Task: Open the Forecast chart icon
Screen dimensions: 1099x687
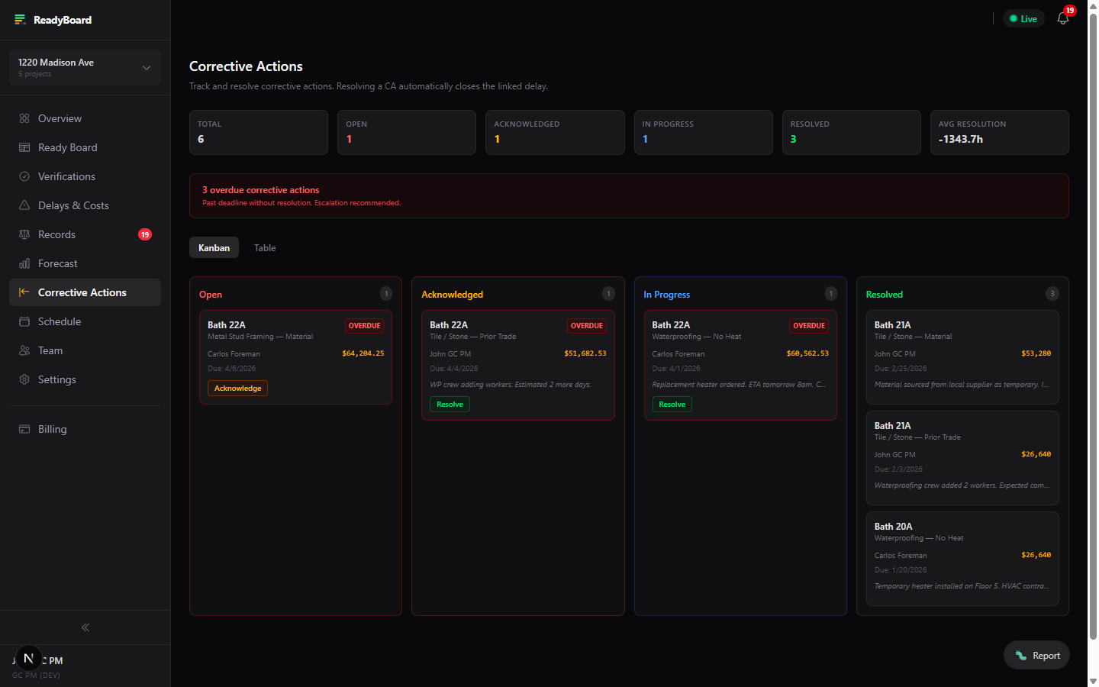Action: (24, 263)
